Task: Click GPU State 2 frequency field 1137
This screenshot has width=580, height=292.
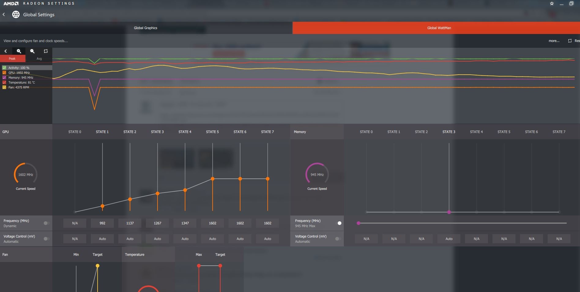Action: [130, 223]
